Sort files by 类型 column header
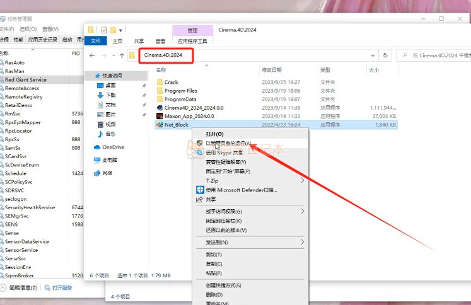Viewport: 471px width, 305px height. pos(325,70)
